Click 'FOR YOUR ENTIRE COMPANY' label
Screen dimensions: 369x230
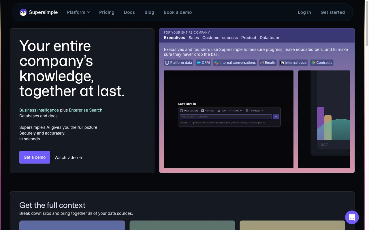[187, 32]
